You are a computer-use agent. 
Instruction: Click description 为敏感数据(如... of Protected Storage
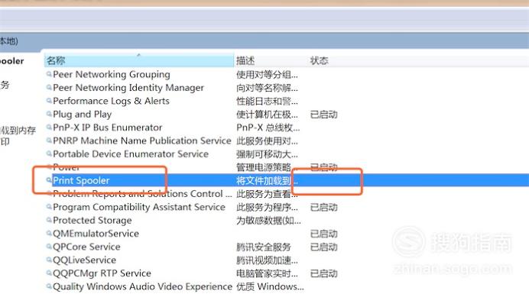(268, 221)
